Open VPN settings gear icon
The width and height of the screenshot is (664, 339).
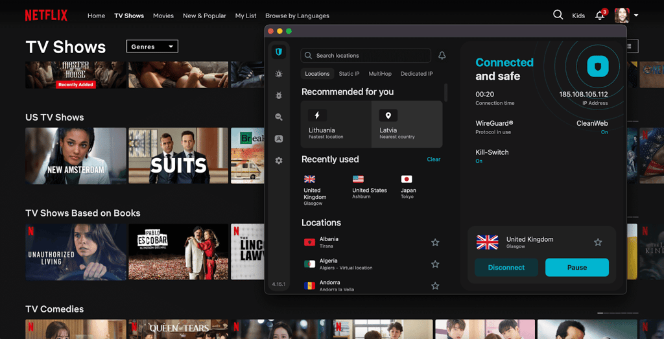279,160
